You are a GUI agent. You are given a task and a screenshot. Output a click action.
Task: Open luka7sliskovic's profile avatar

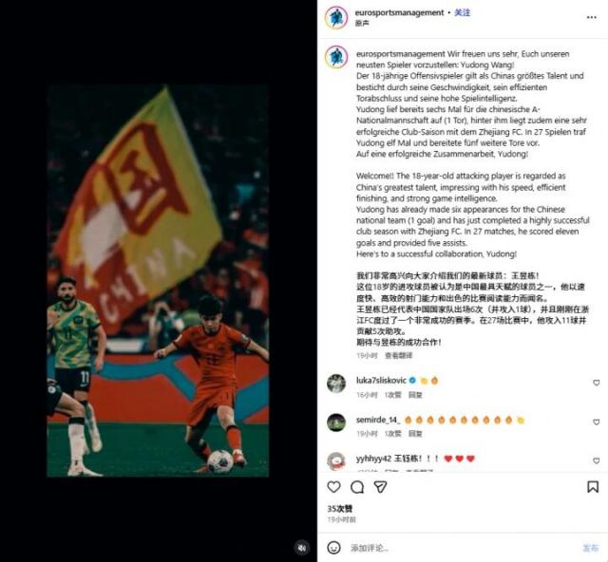click(x=336, y=384)
